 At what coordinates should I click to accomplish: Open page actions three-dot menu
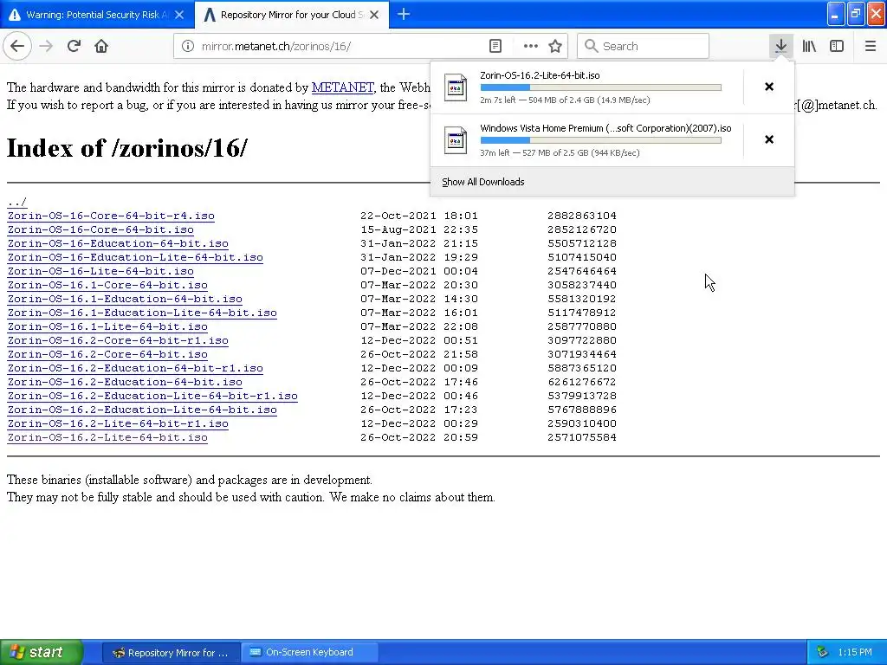tap(530, 46)
